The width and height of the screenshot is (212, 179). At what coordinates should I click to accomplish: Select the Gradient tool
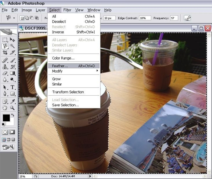pyautogui.click(x=12, y=73)
